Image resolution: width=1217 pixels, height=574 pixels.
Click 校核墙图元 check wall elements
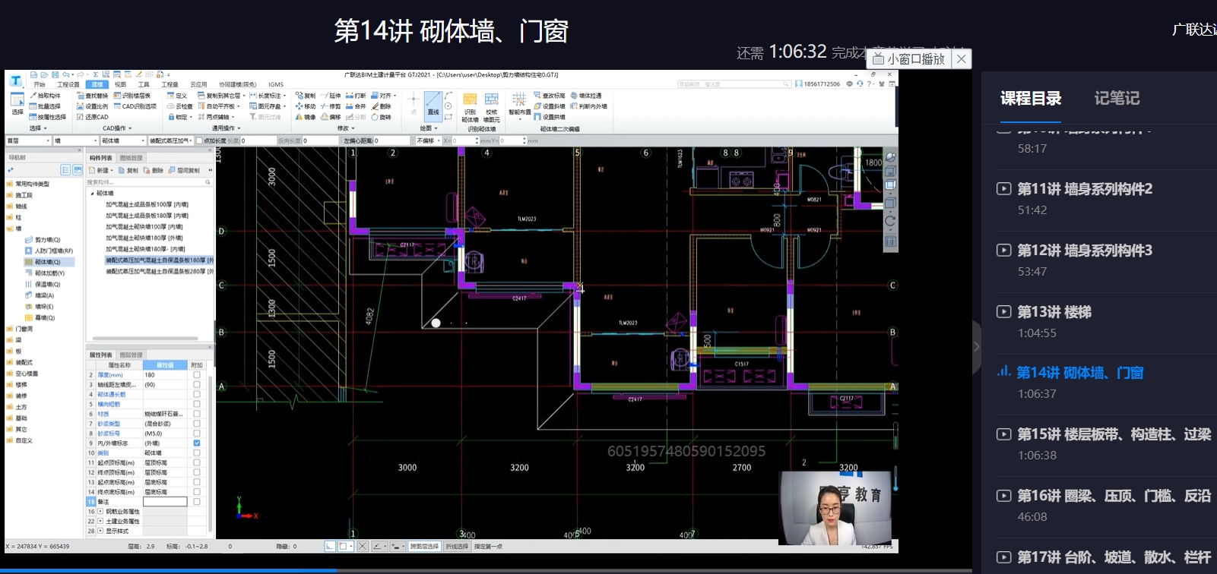[492, 108]
